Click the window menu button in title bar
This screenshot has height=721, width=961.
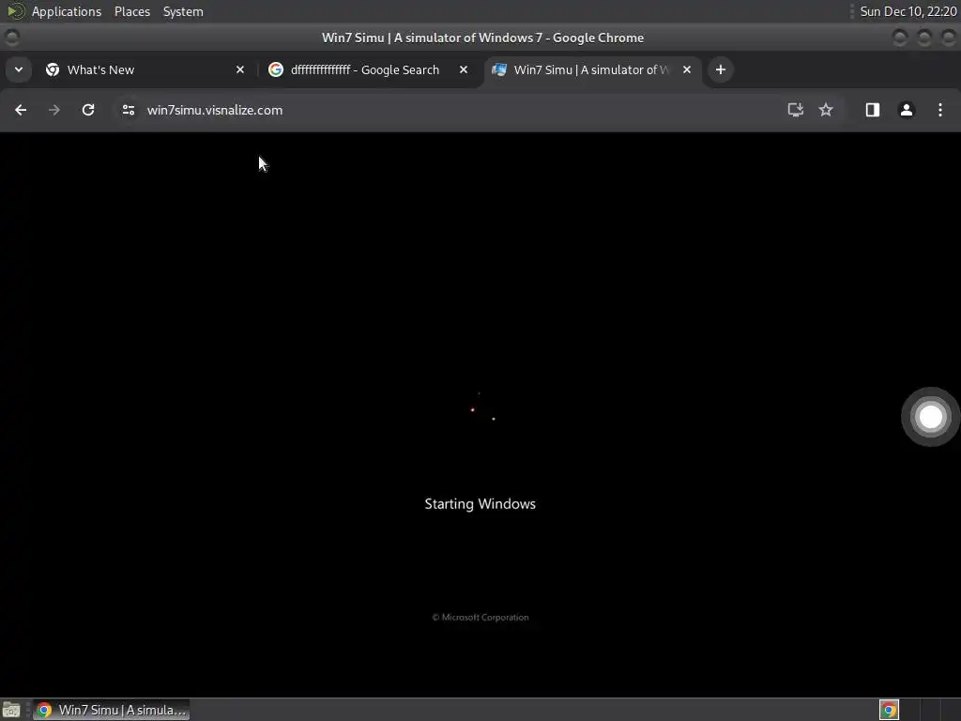coord(11,38)
